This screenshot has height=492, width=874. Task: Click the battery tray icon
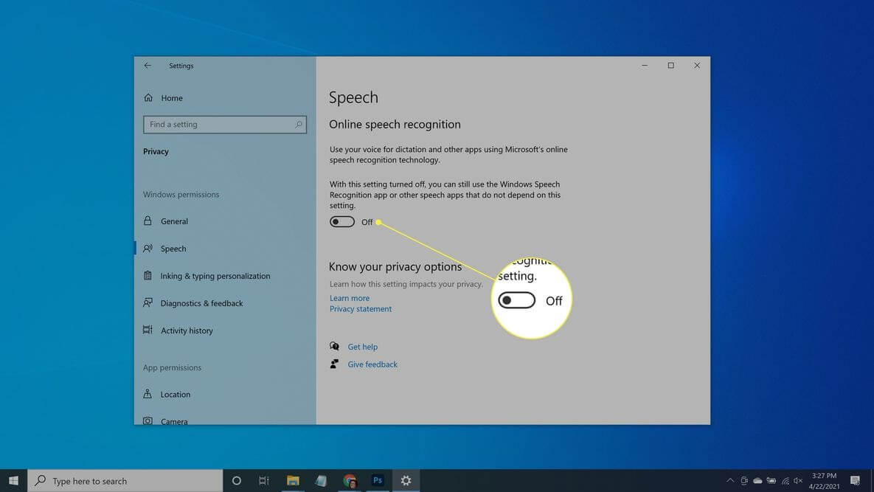point(771,480)
